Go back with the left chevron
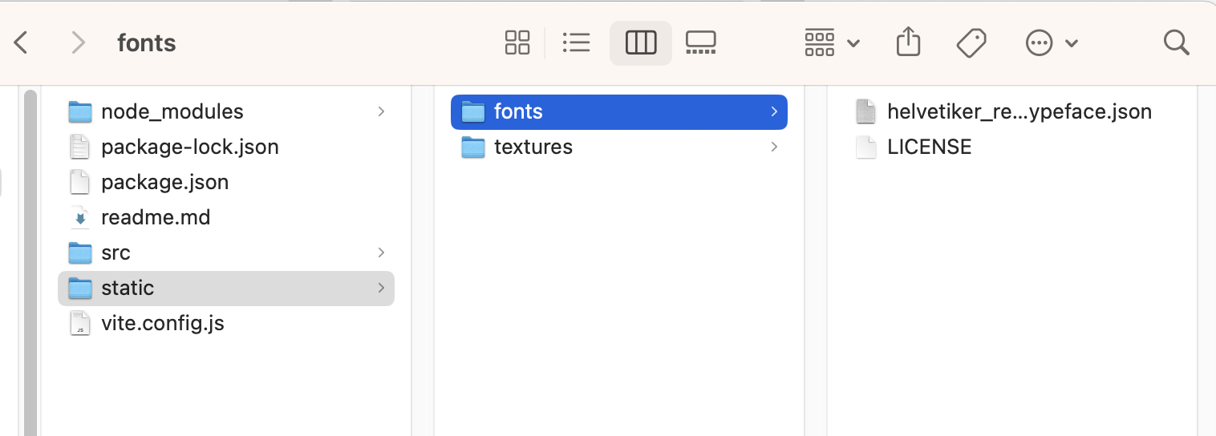Image resolution: width=1216 pixels, height=436 pixels. 22,42
